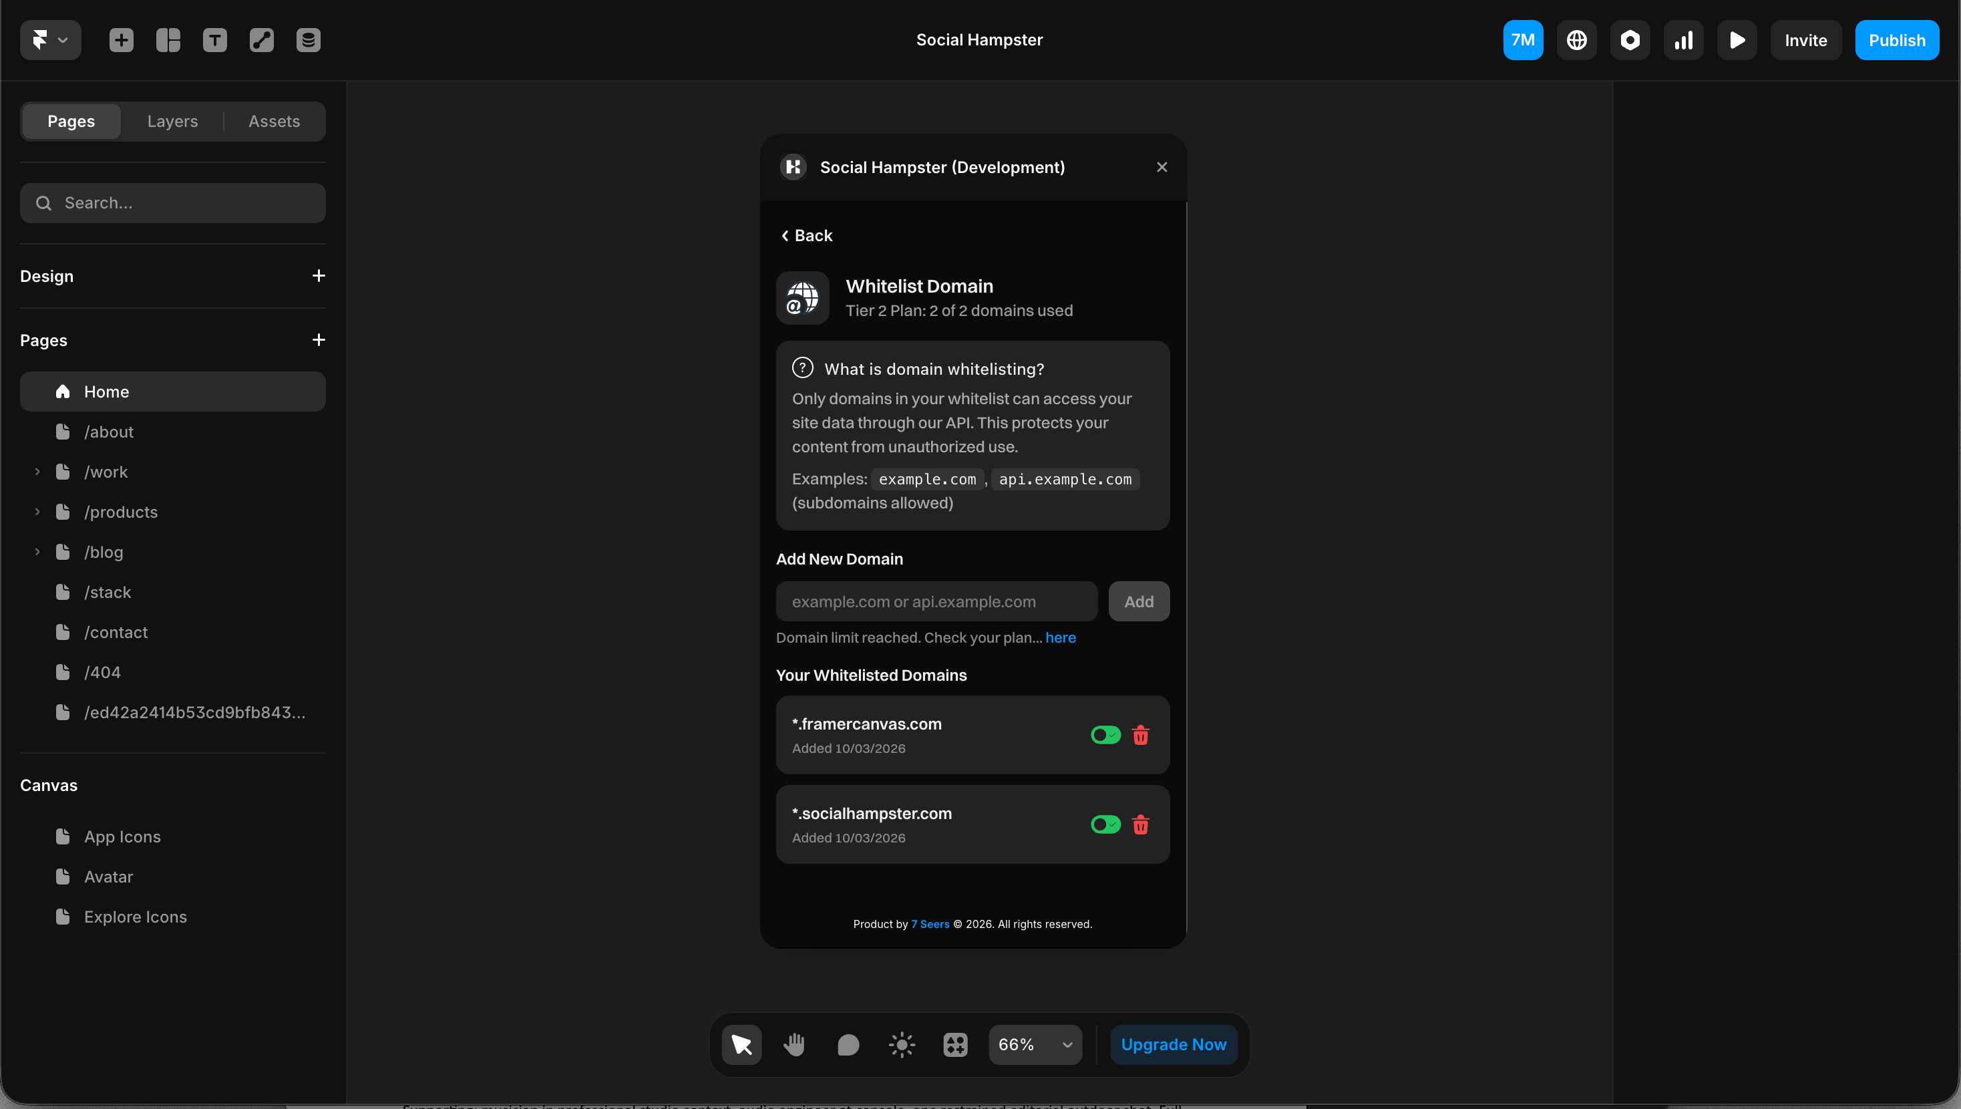Open the /stack page

click(173, 592)
